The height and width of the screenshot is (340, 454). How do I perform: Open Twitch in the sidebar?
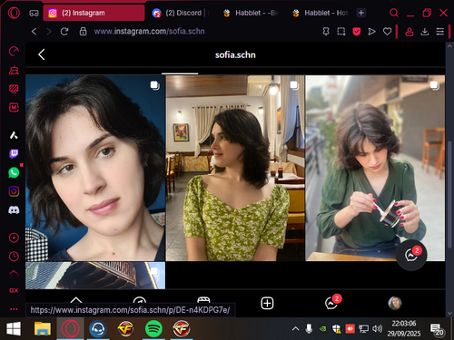coord(14,154)
